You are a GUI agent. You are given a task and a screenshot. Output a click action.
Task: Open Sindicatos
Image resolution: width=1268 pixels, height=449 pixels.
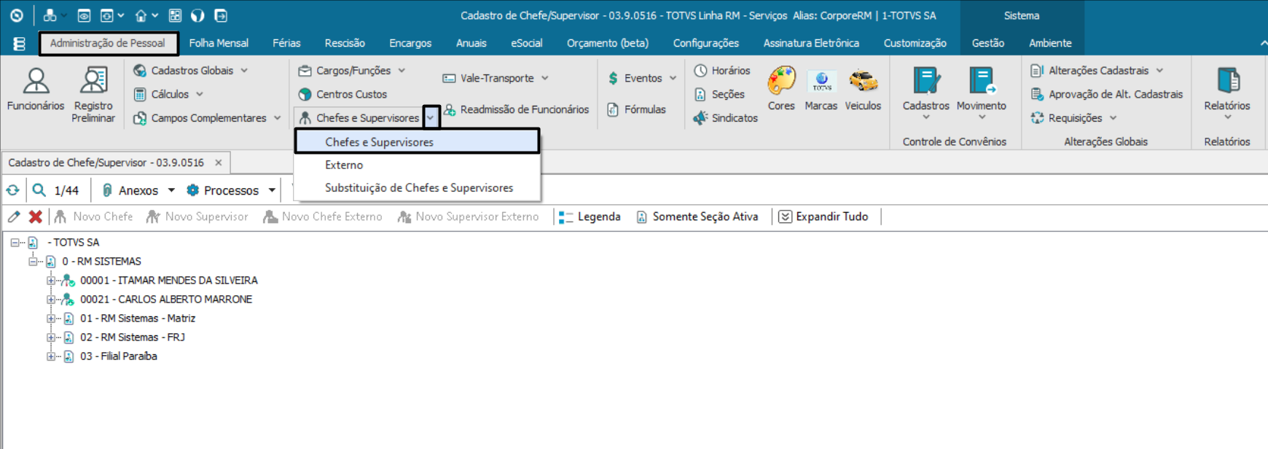(726, 117)
